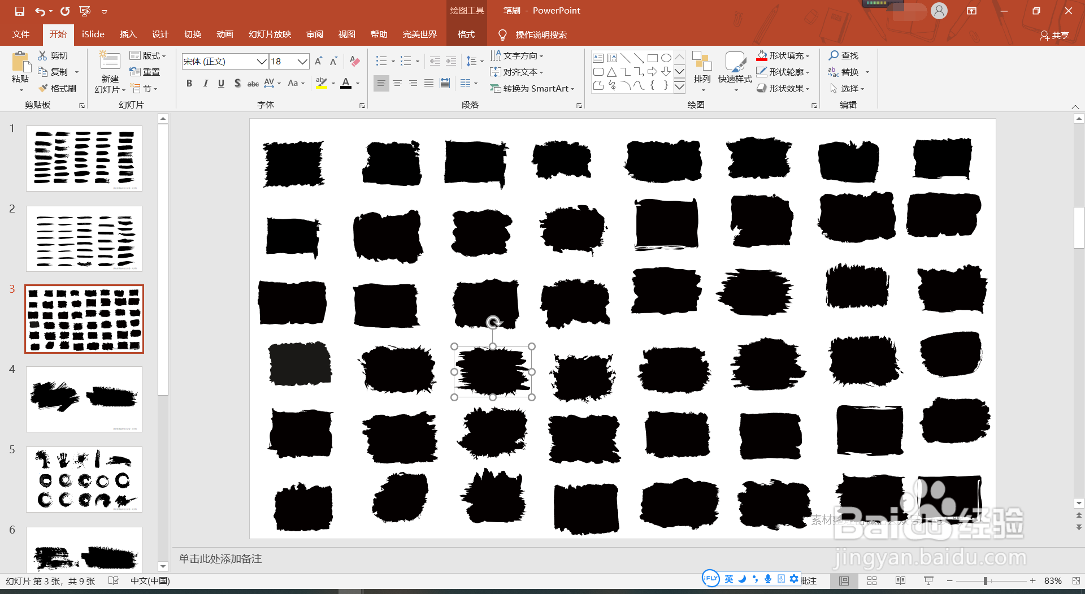Justify the paragraph text
Viewport: 1085px width, 594px height.
coord(429,84)
